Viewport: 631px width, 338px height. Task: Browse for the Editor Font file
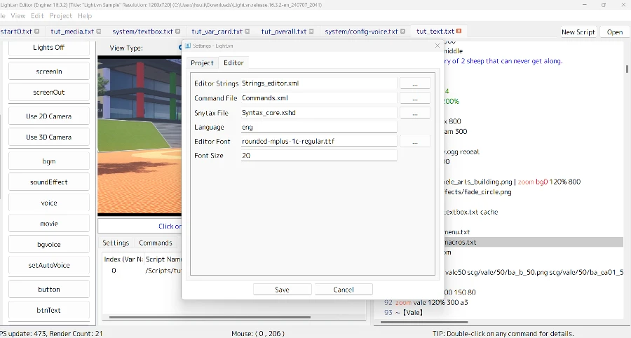tap(414, 142)
